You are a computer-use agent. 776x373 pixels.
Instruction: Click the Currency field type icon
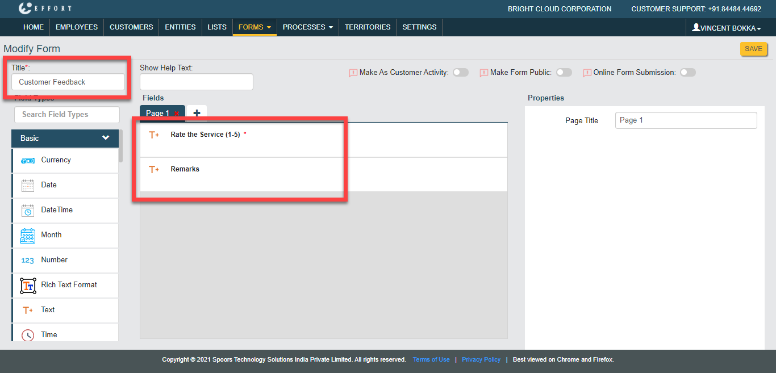(x=28, y=161)
